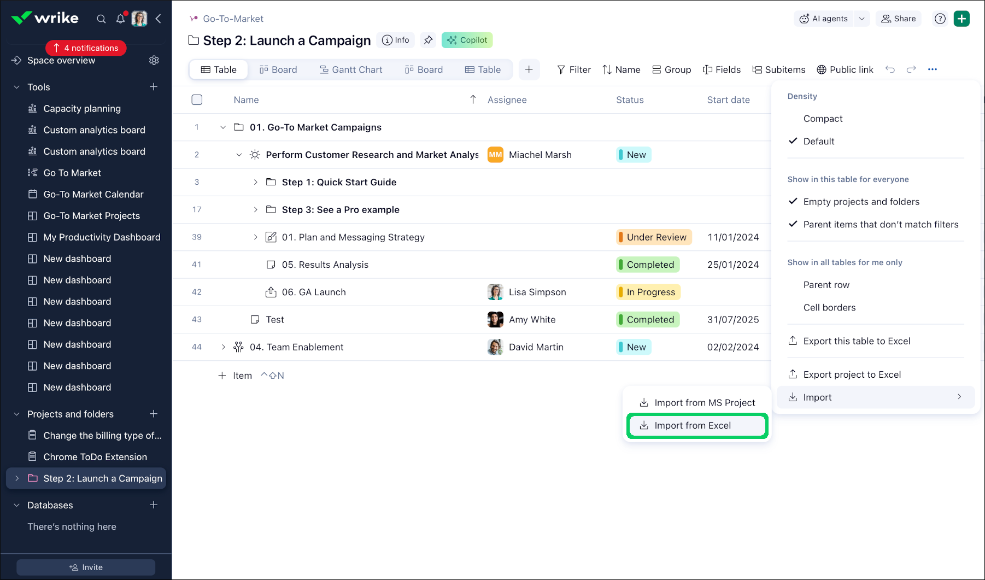Open the help question mark icon

tap(940, 19)
